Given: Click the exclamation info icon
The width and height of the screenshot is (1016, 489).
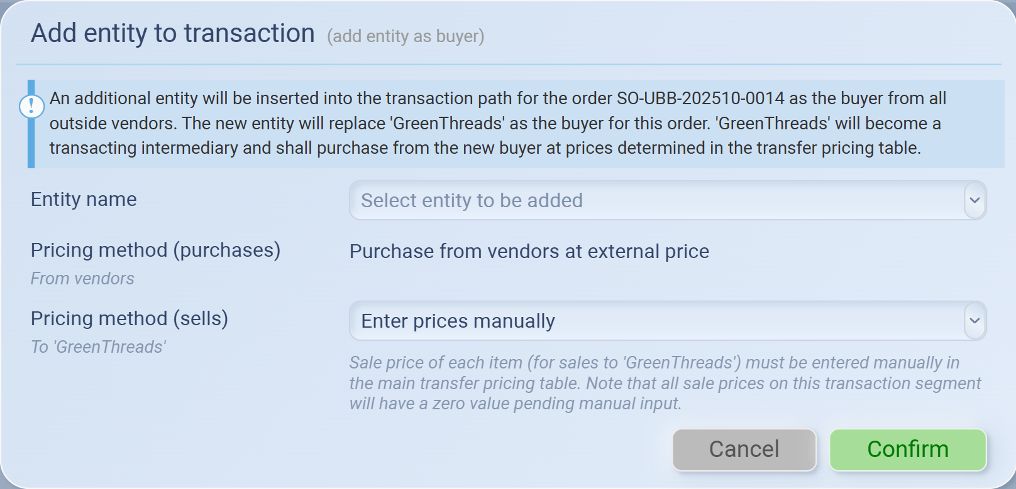Looking at the screenshot, I should 31,106.
